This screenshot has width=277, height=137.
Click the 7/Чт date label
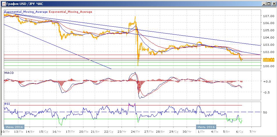click(253, 132)
